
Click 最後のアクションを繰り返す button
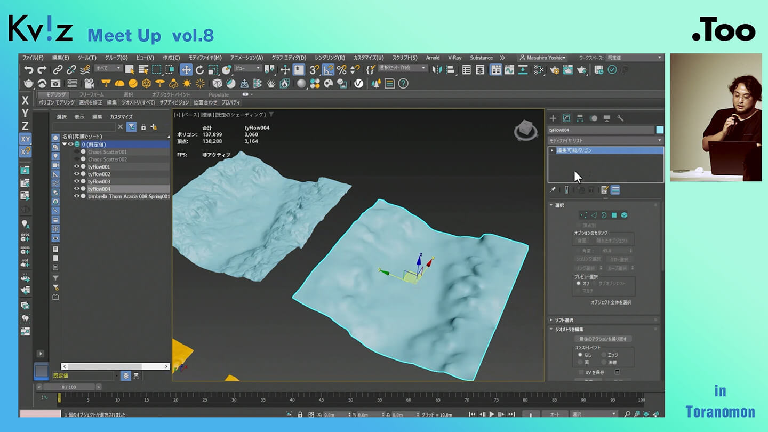point(604,339)
